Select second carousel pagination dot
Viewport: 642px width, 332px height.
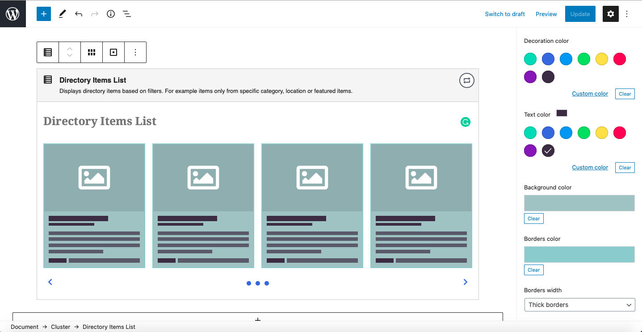(x=258, y=283)
